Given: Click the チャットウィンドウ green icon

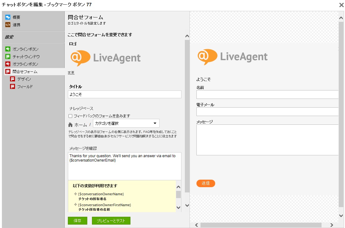Looking at the screenshot, I should click(8, 56).
